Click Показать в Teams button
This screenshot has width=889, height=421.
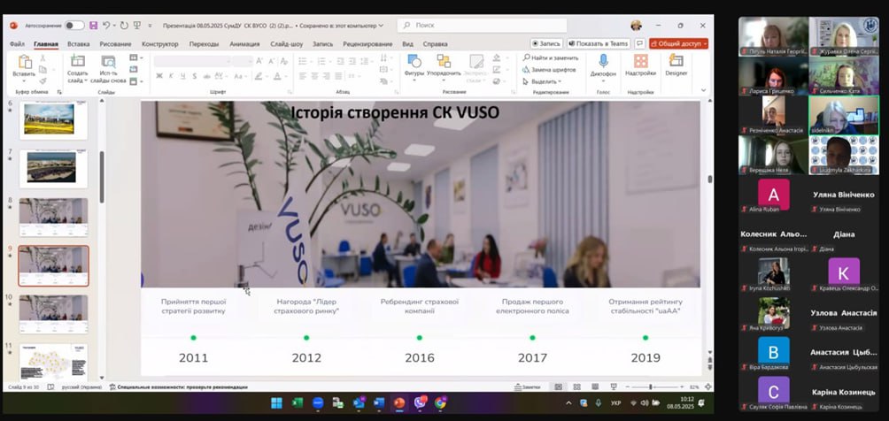[599, 43]
